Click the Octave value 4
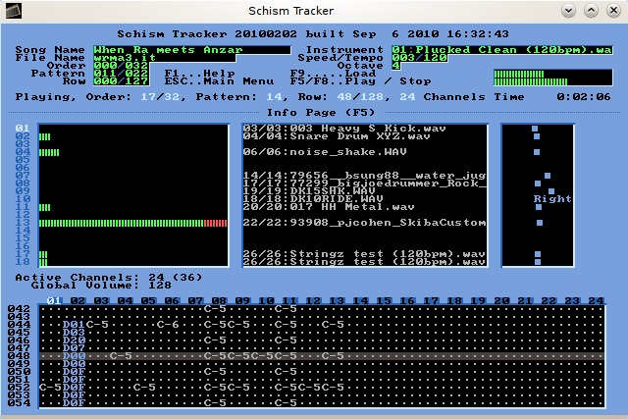This screenshot has height=419, width=628. tap(396, 66)
